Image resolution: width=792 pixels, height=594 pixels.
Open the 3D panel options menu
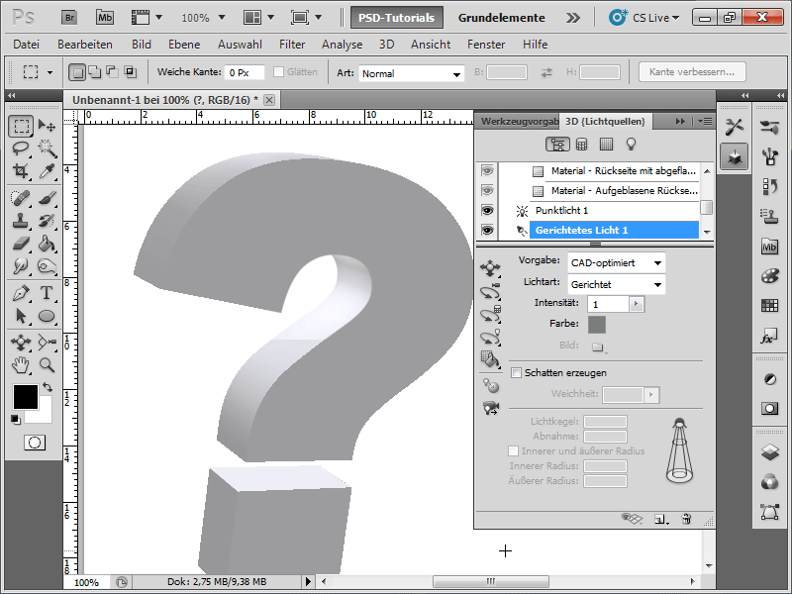pyautogui.click(x=705, y=121)
